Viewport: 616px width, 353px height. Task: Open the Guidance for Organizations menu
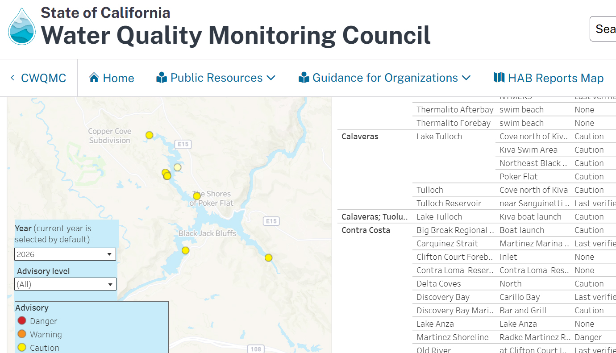click(385, 78)
